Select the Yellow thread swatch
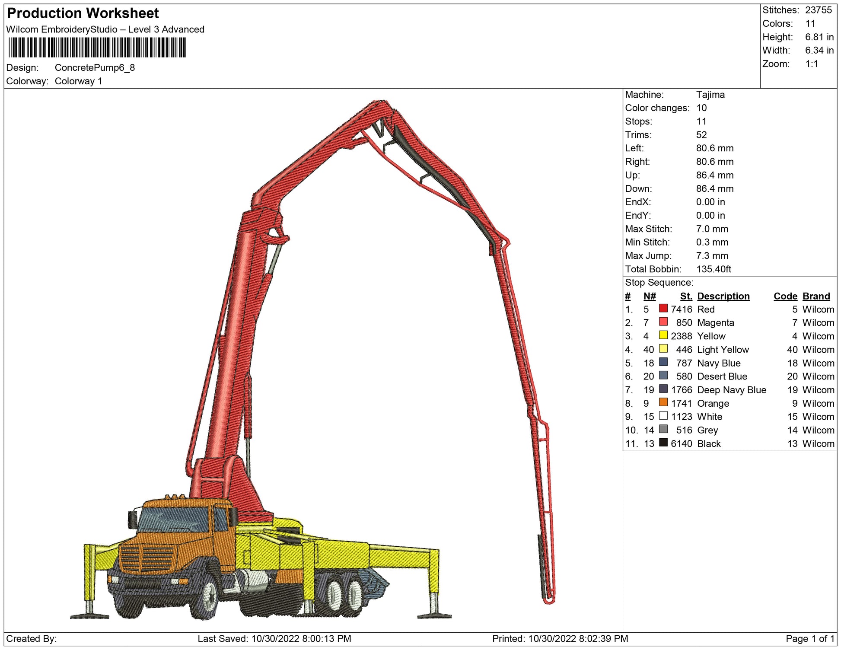Image resolution: width=841 pixels, height=647 pixels. pos(663,335)
